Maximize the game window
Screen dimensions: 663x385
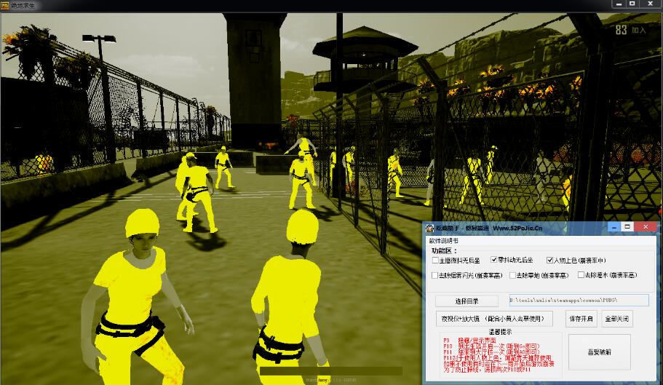pyautogui.click(x=632, y=4)
